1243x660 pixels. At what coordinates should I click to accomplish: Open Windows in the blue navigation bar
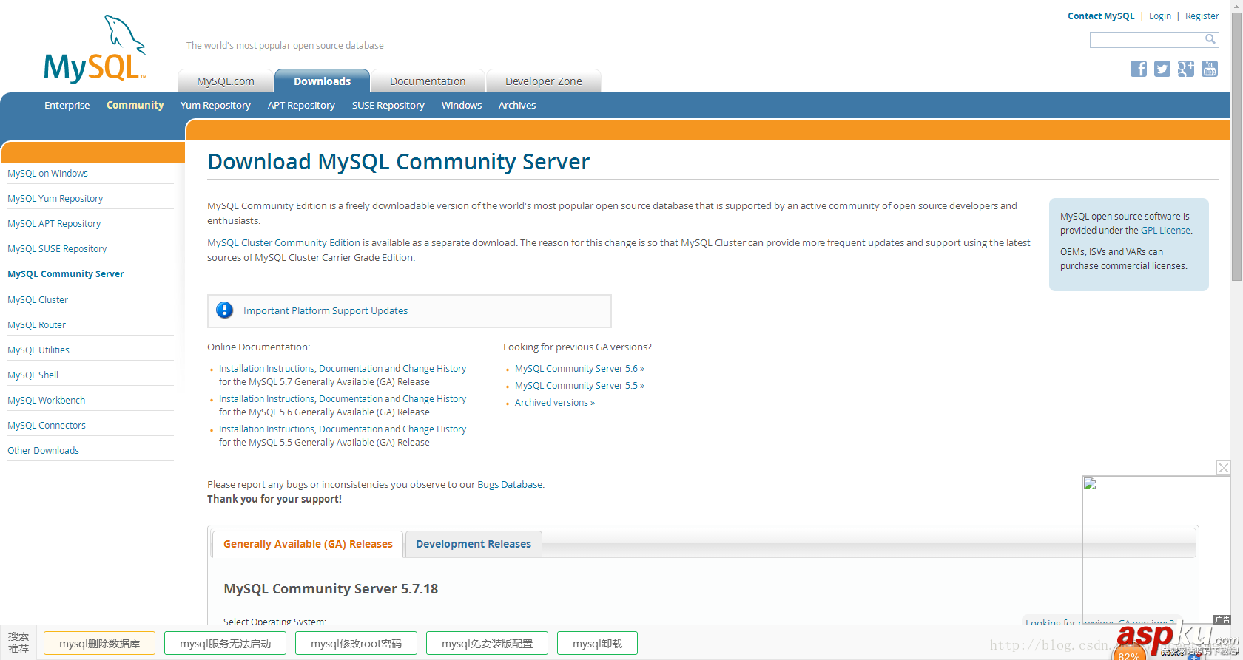(462, 106)
